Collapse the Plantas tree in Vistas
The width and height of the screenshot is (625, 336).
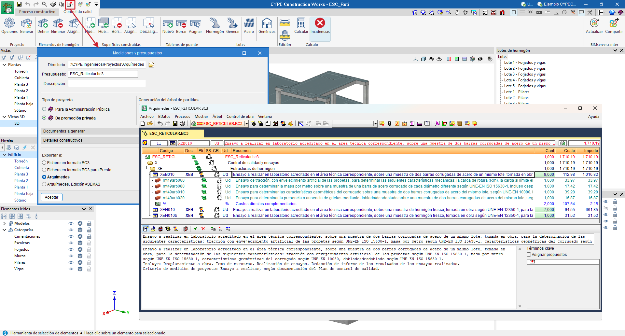click(x=4, y=65)
